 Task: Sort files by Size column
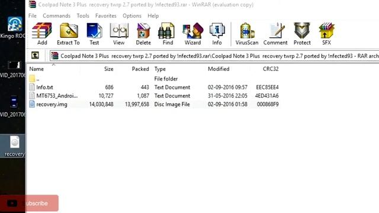[x=109, y=69]
